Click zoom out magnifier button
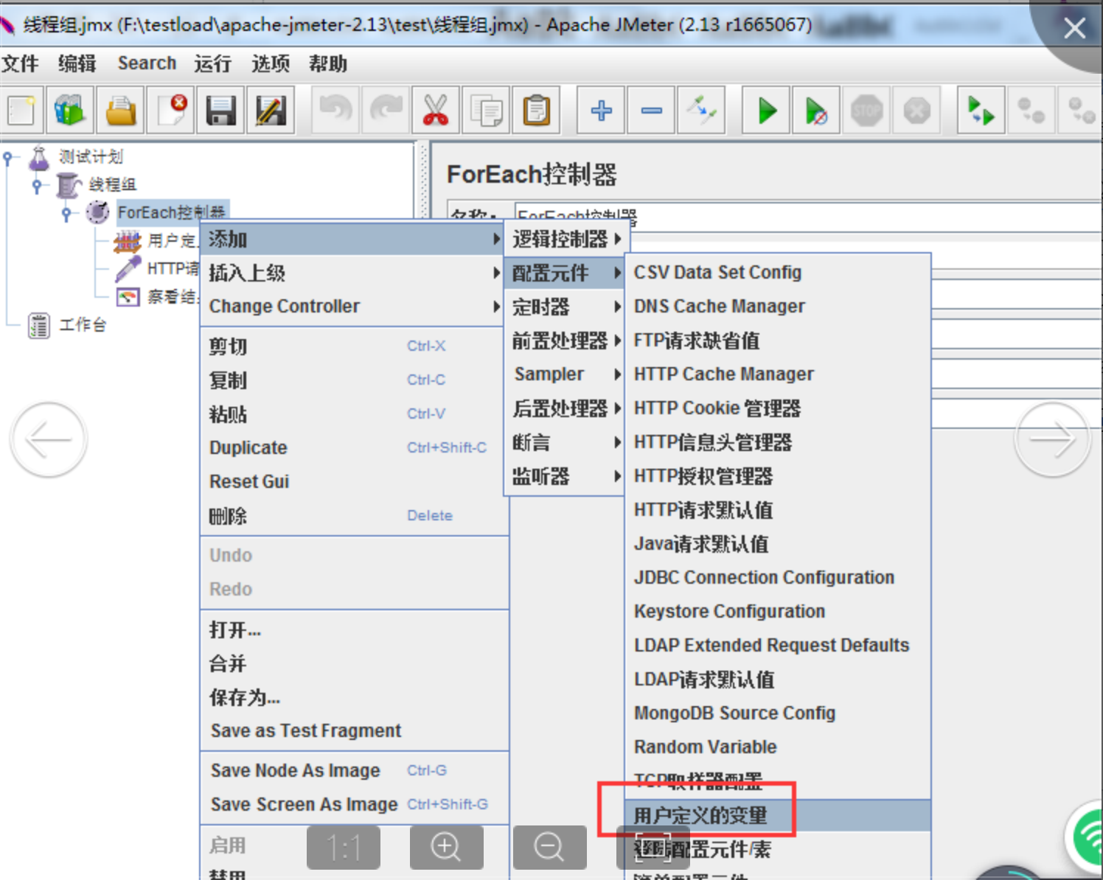Image resolution: width=1103 pixels, height=880 pixels. 549,847
